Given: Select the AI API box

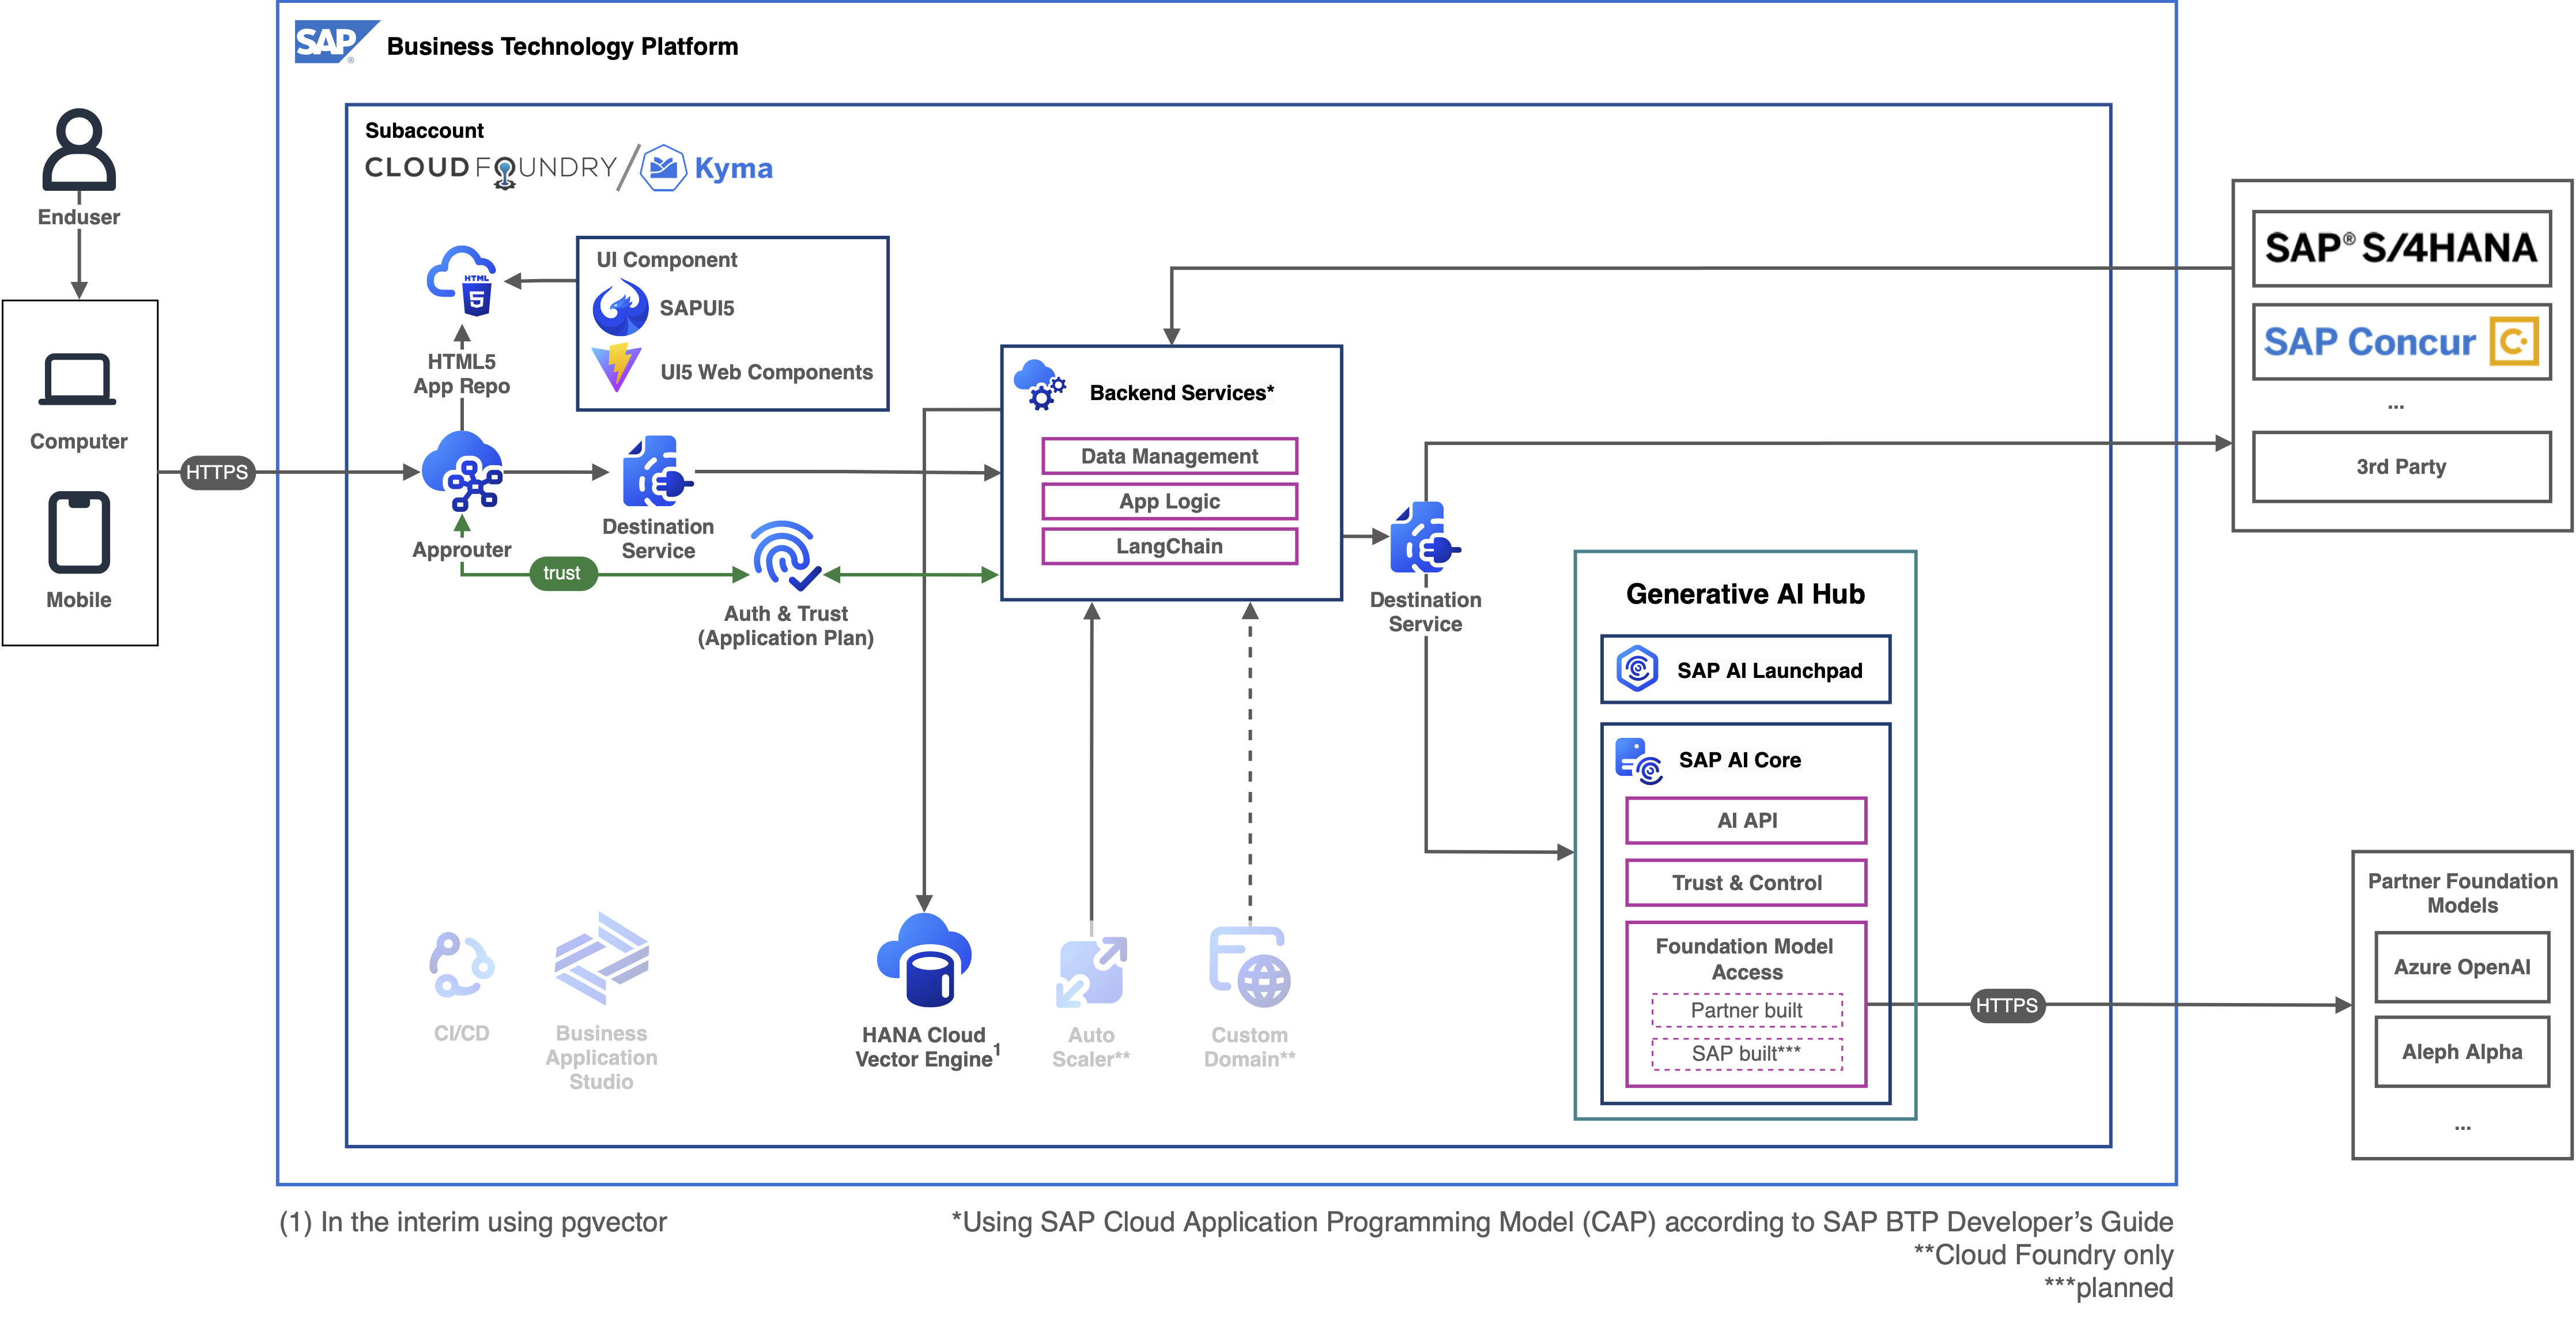Looking at the screenshot, I should (x=1746, y=820).
